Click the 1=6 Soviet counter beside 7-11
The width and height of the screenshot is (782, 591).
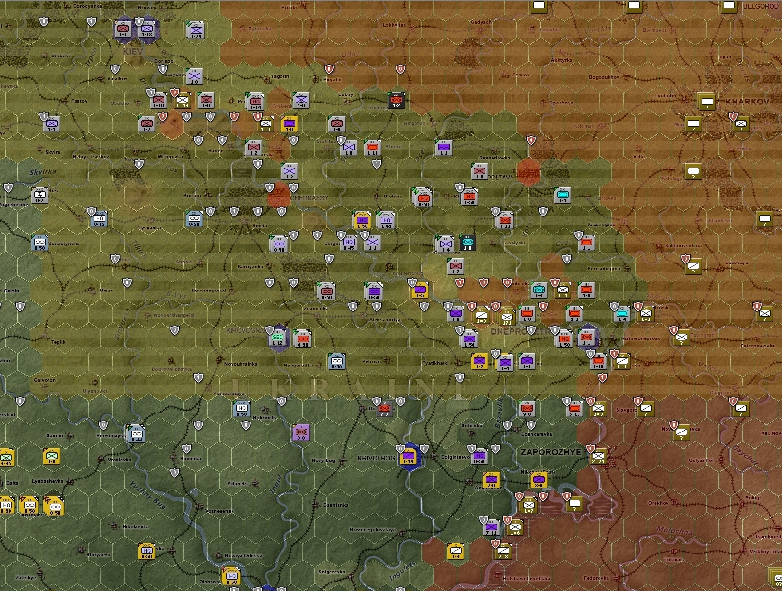[x=515, y=527]
